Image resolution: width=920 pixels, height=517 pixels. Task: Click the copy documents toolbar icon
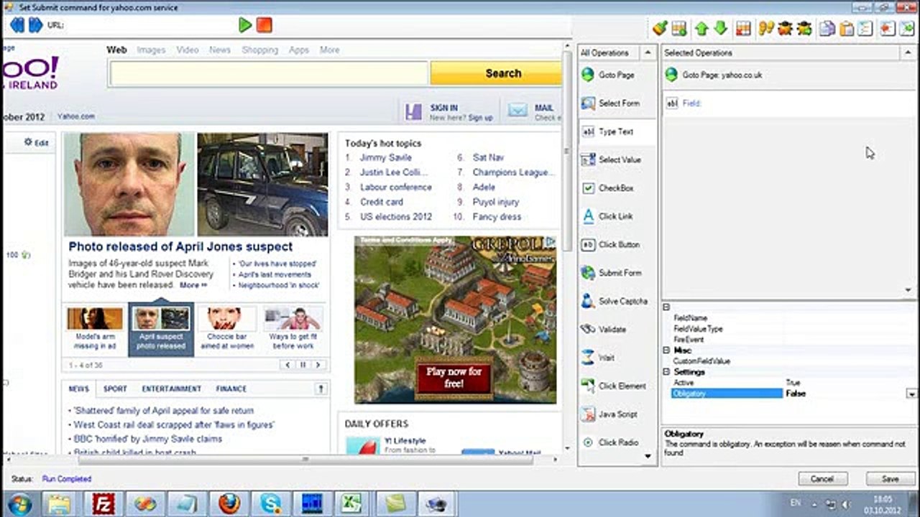point(828,28)
